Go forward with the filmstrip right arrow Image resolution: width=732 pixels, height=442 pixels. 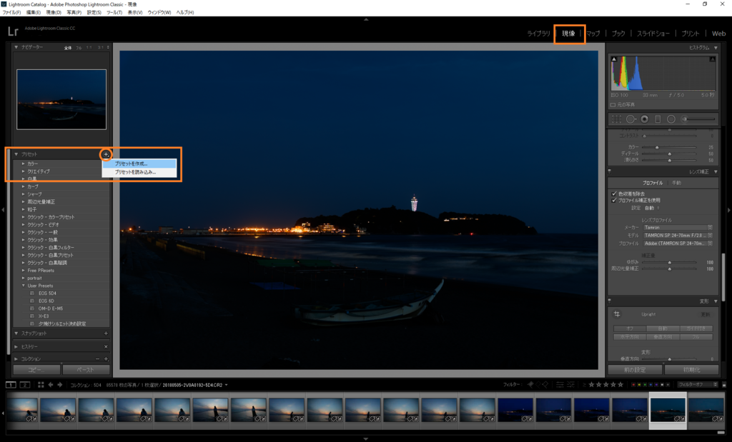click(60, 385)
